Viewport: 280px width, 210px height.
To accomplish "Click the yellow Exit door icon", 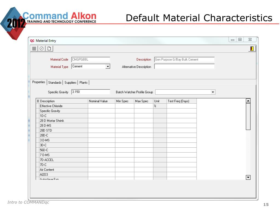I will click(252, 49).
